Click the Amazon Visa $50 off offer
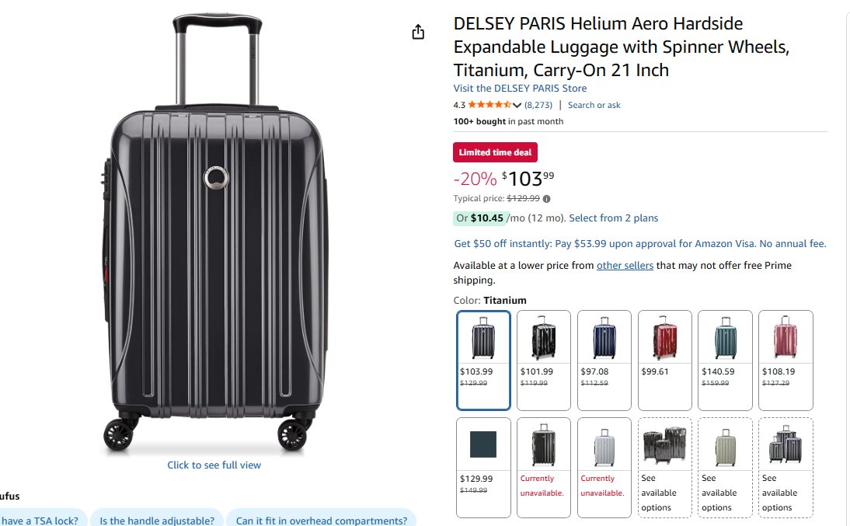The height and width of the screenshot is (526, 850). [x=639, y=244]
